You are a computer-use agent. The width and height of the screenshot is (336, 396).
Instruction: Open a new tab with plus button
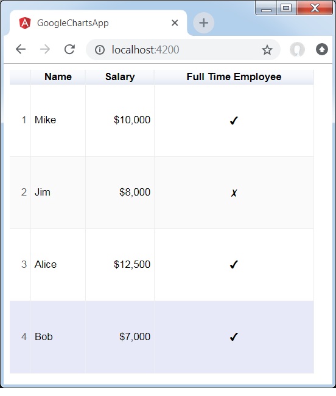tap(204, 23)
